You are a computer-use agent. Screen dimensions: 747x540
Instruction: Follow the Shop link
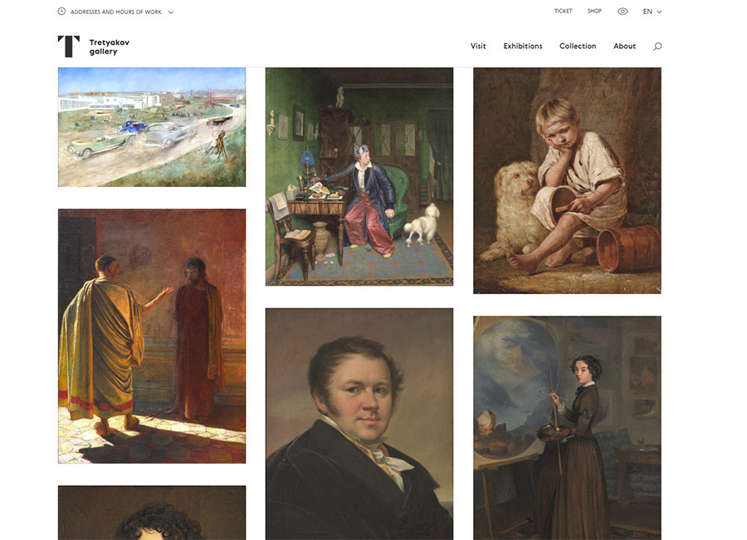(x=594, y=11)
